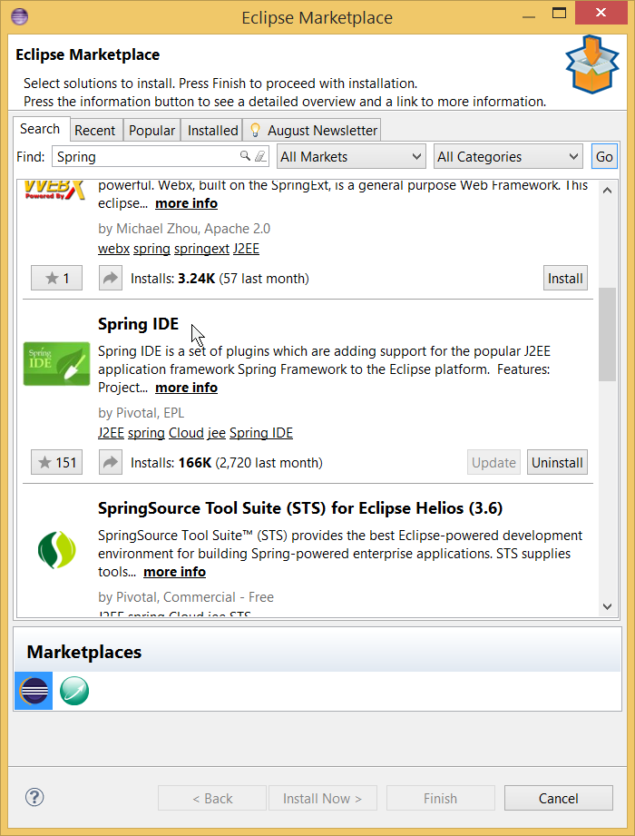This screenshot has width=635, height=836.
Task: Click 'Installs: 3.24K' text
Action: click(173, 279)
